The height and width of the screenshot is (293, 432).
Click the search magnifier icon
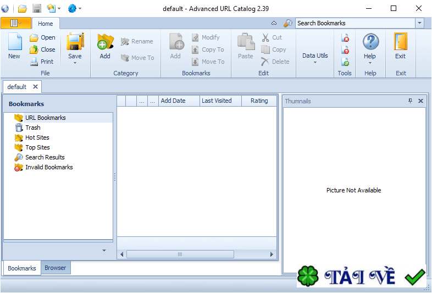click(x=288, y=23)
